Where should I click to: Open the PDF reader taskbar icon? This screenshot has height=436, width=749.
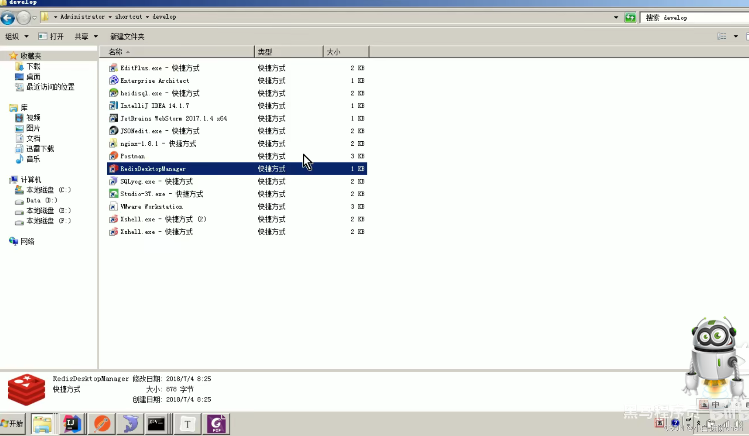(x=216, y=424)
